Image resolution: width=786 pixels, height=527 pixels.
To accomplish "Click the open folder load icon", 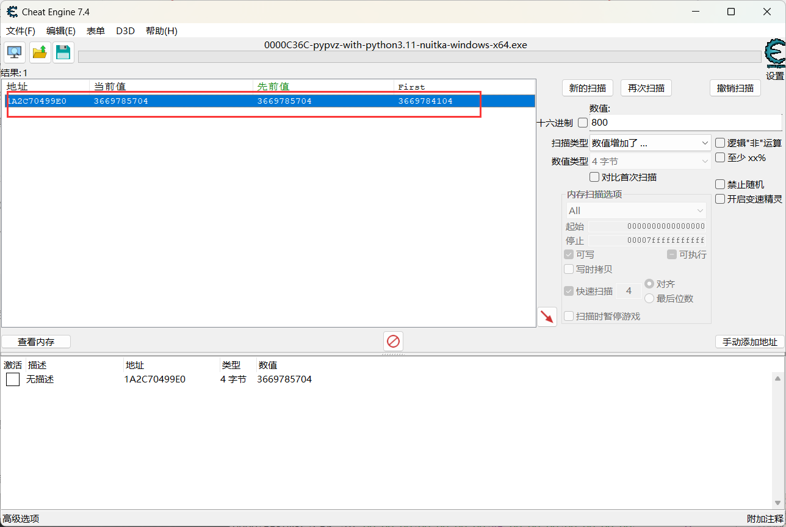I will pos(40,52).
